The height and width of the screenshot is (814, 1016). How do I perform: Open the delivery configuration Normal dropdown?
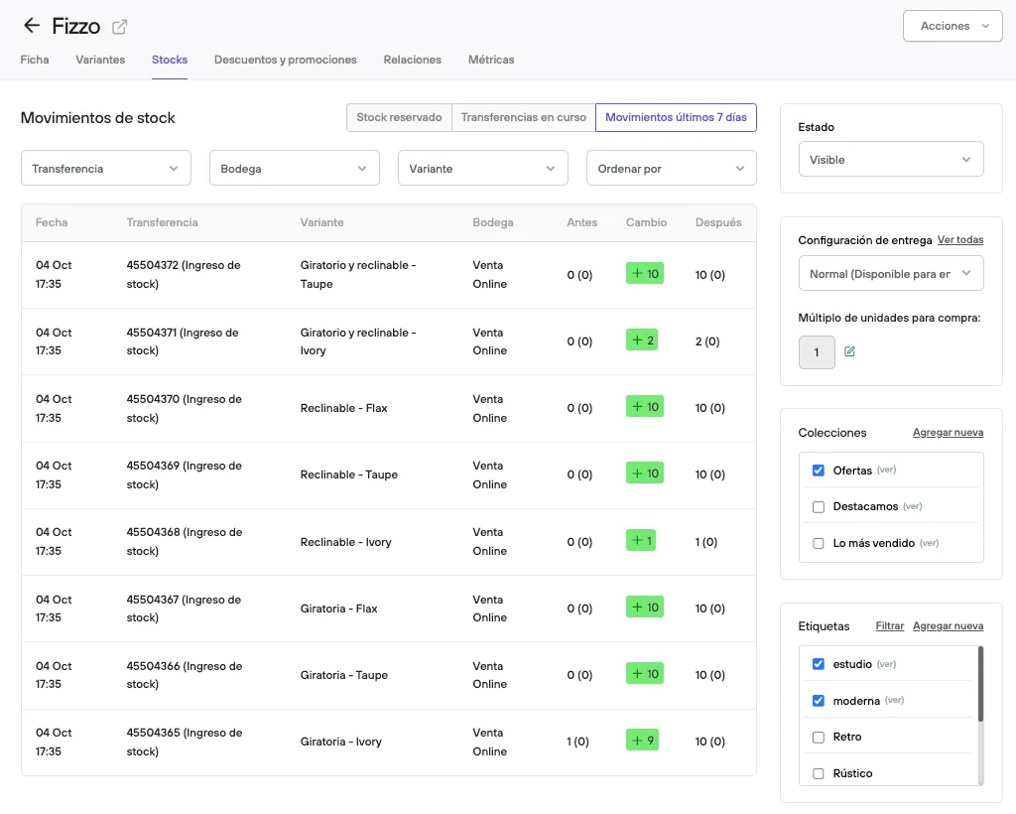[x=891, y=274]
